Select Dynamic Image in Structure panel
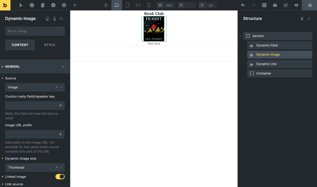 [x=280, y=54]
